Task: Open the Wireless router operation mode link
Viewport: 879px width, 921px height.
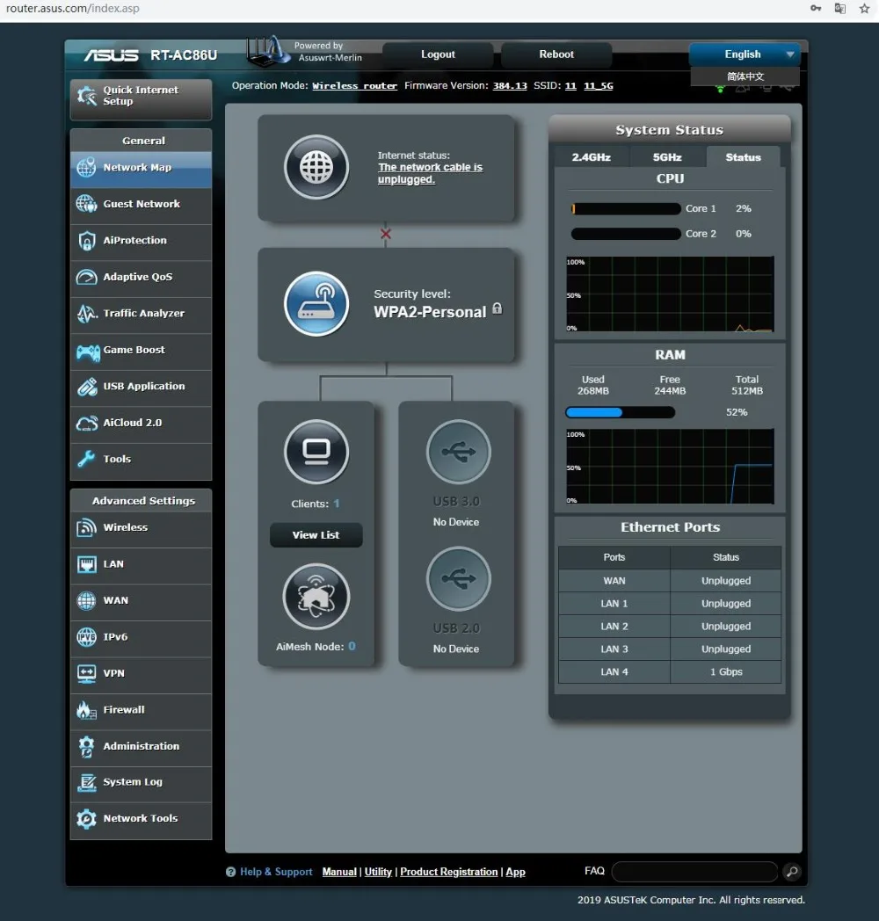Action: point(354,86)
